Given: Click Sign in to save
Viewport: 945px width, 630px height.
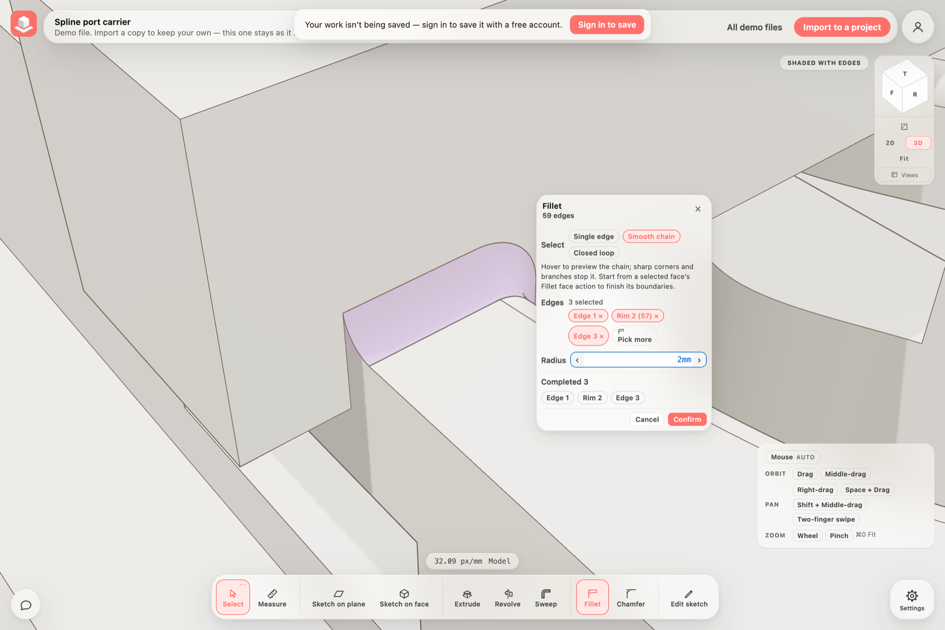Looking at the screenshot, I should tap(607, 25).
